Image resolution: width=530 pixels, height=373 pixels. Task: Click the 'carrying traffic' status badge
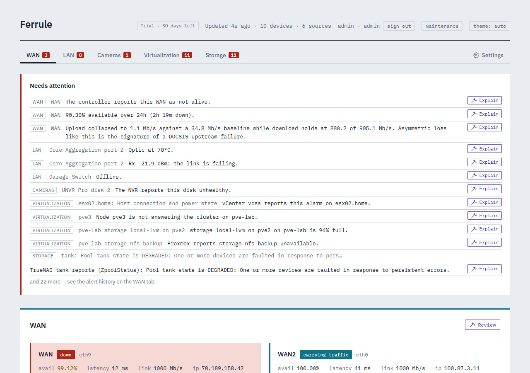(x=326, y=355)
